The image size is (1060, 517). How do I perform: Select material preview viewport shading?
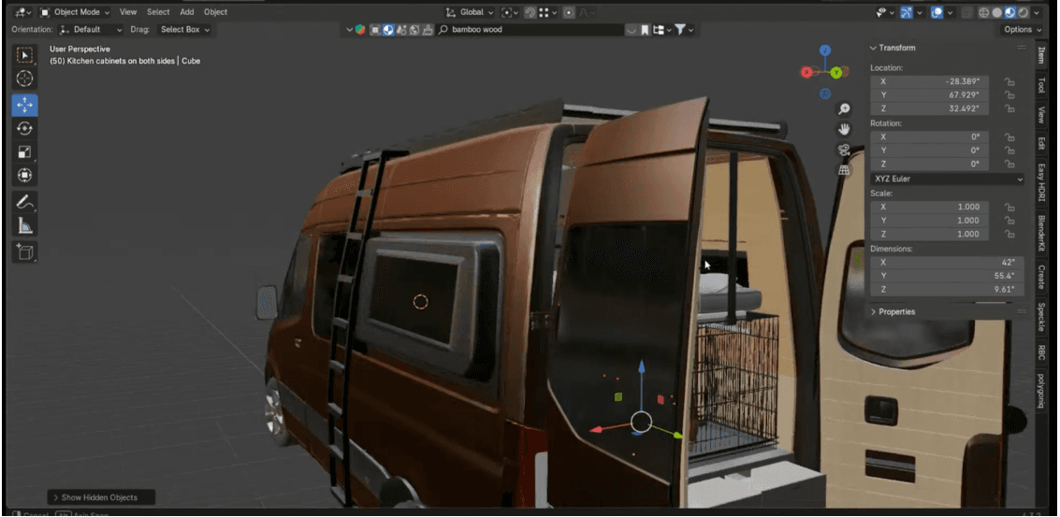pyautogui.click(x=1010, y=12)
